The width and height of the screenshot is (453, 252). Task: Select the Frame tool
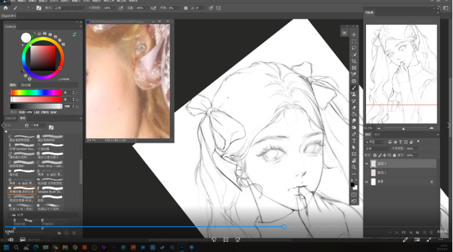[354, 68]
